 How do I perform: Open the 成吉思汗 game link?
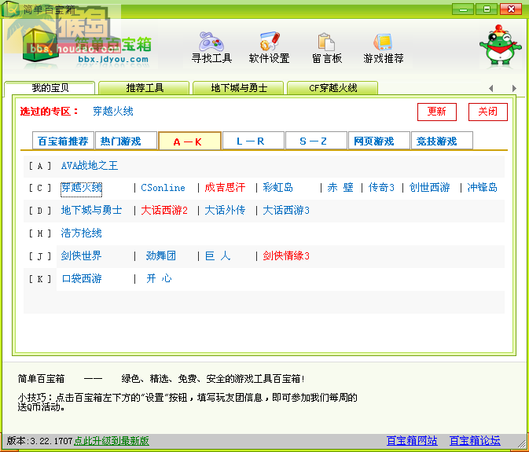(225, 188)
